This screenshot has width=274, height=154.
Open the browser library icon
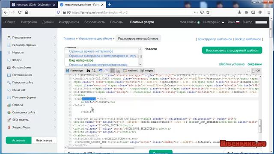point(247,12)
